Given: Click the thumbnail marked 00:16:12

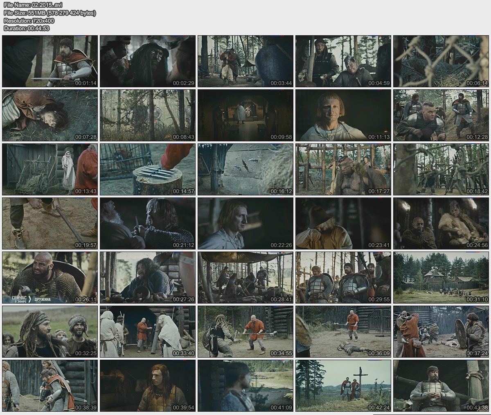Looking at the screenshot, I should [x=245, y=169].
